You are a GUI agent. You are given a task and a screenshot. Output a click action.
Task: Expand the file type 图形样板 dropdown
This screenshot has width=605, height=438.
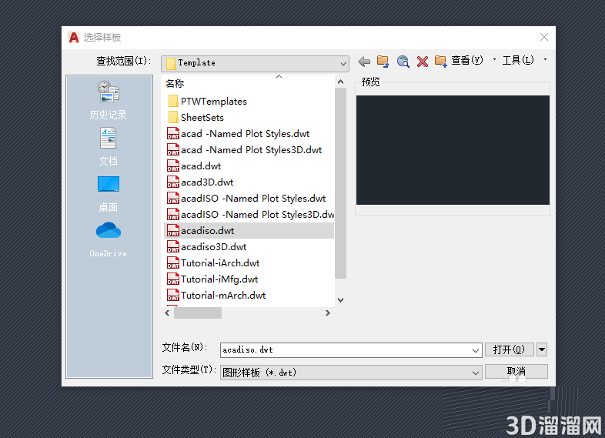[x=476, y=373]
